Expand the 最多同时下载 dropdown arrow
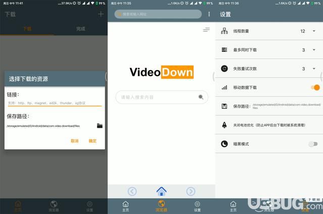Viewport: 323px width, 214px height. click(314, 50)
